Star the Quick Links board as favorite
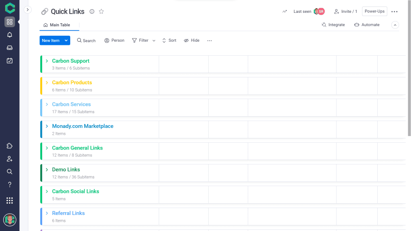Image resolution: width=411 pixels, height=231 pixels. pos(102,12)
